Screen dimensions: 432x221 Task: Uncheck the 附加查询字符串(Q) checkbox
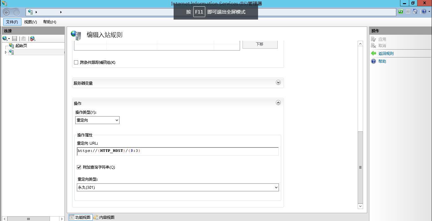click(x=79, y=167)
